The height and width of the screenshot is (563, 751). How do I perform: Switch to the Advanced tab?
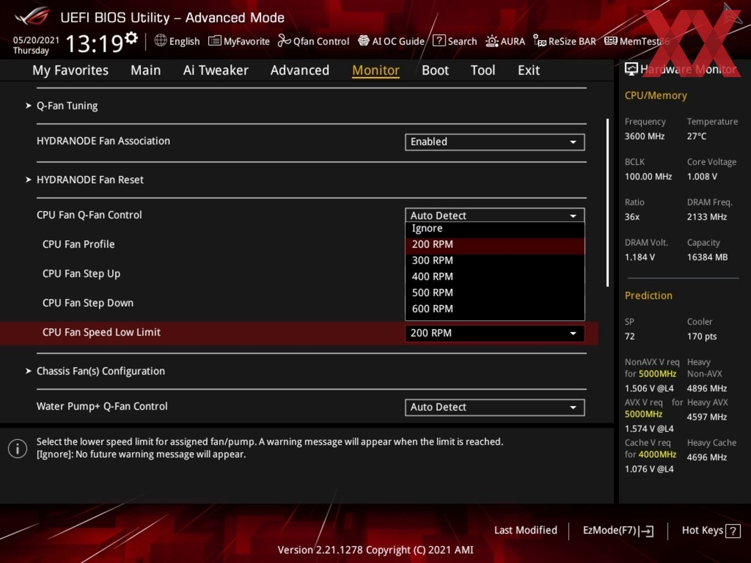[x=300, y=70]
